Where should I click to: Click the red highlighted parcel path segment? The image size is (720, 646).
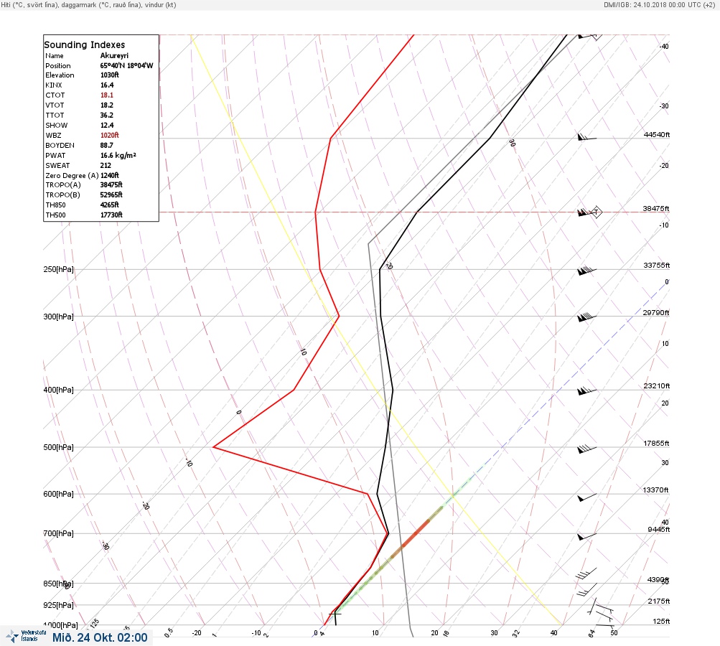pos(415,533)
